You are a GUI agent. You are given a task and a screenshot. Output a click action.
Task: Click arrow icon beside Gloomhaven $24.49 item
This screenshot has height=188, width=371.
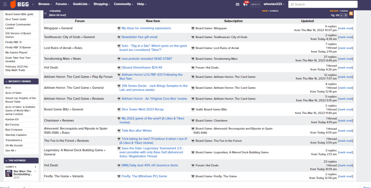click(119, 68)
